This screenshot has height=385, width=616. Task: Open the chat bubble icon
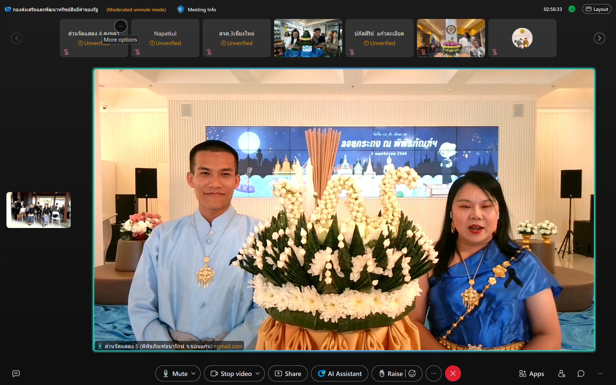[581, 373]
